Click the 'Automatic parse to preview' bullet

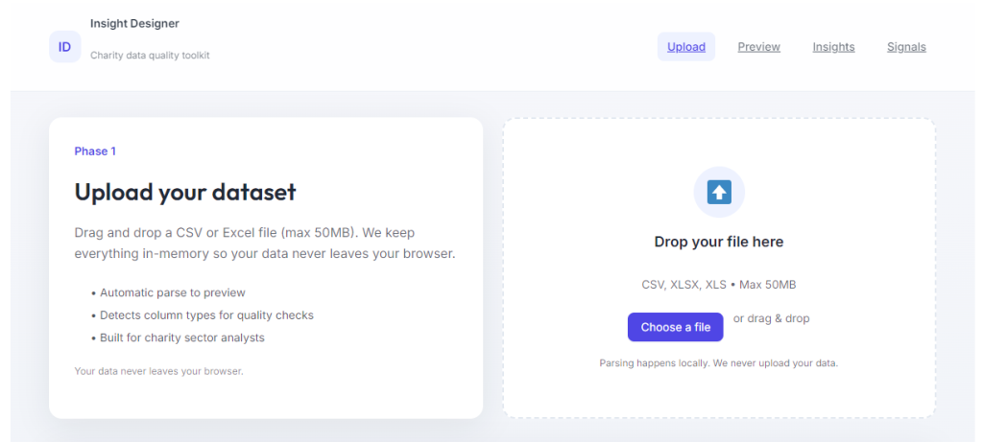point(173,292)
